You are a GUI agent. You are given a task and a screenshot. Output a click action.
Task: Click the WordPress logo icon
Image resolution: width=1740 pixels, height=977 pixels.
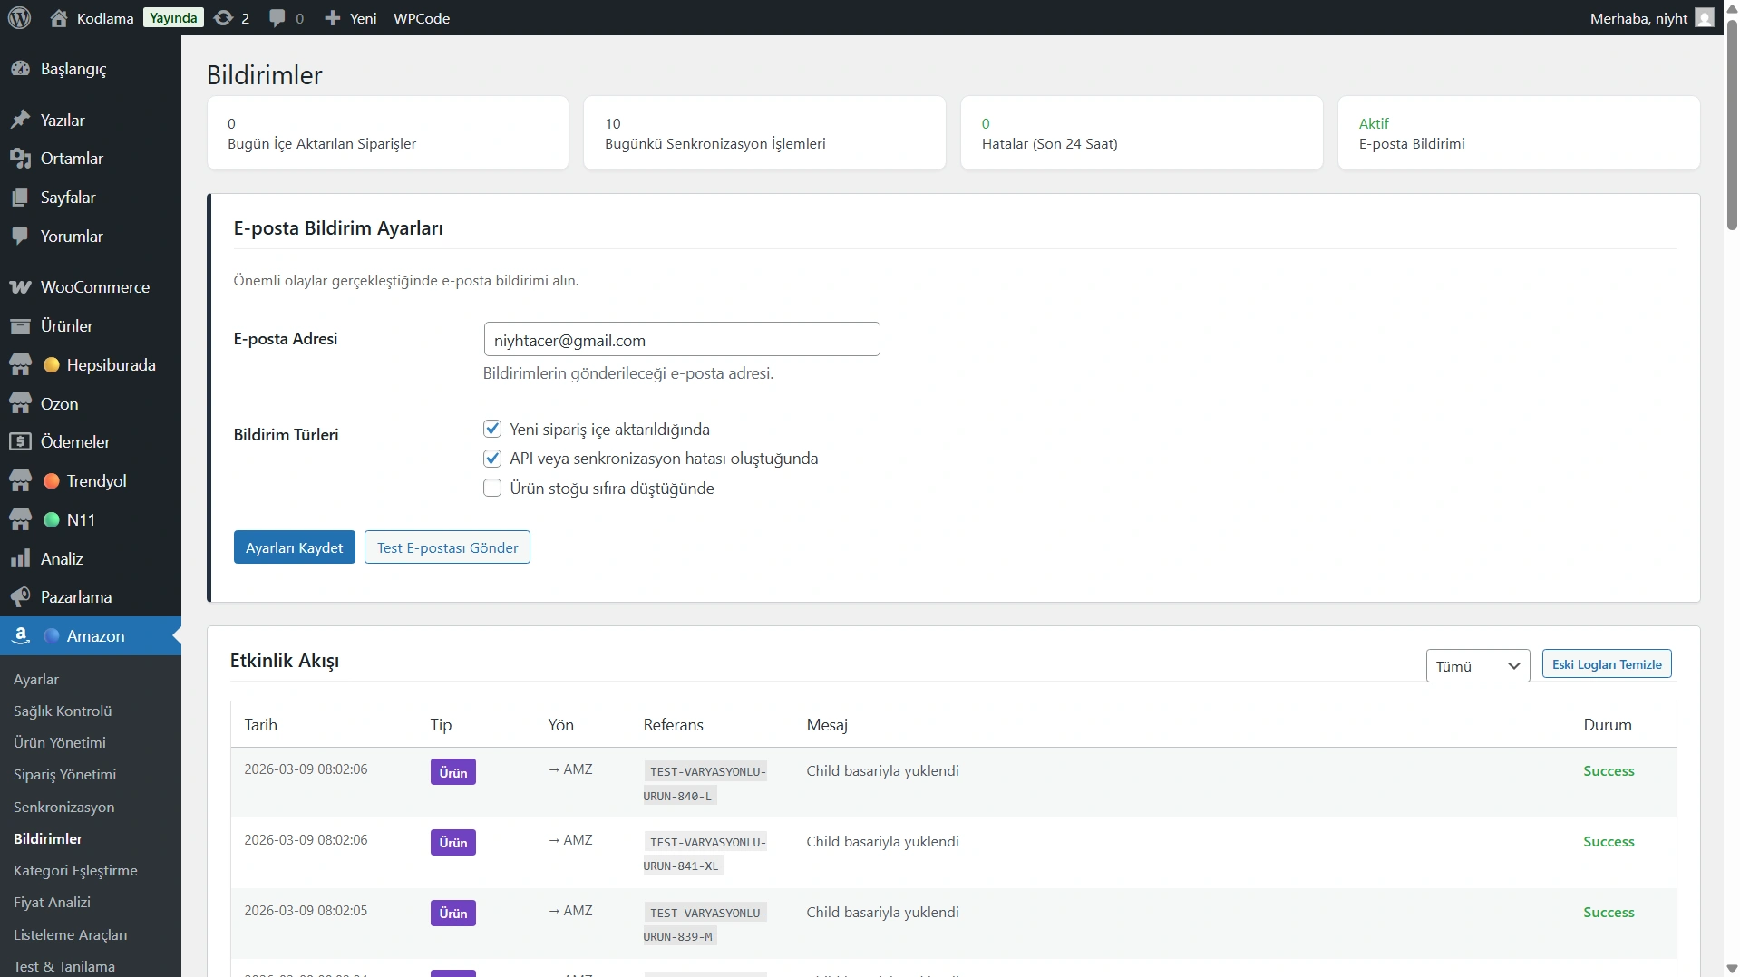[x=20, y=18]
